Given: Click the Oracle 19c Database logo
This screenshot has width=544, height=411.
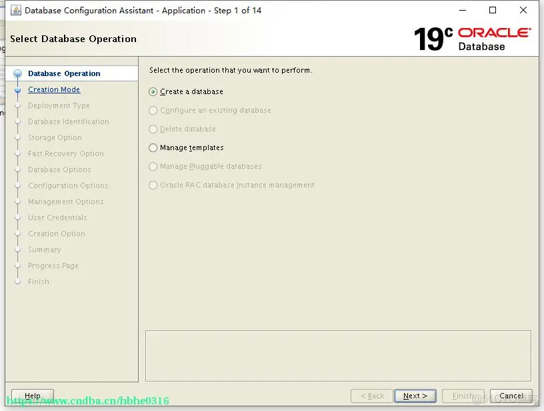Looking at the screenshot, I should tap(473, 39).
